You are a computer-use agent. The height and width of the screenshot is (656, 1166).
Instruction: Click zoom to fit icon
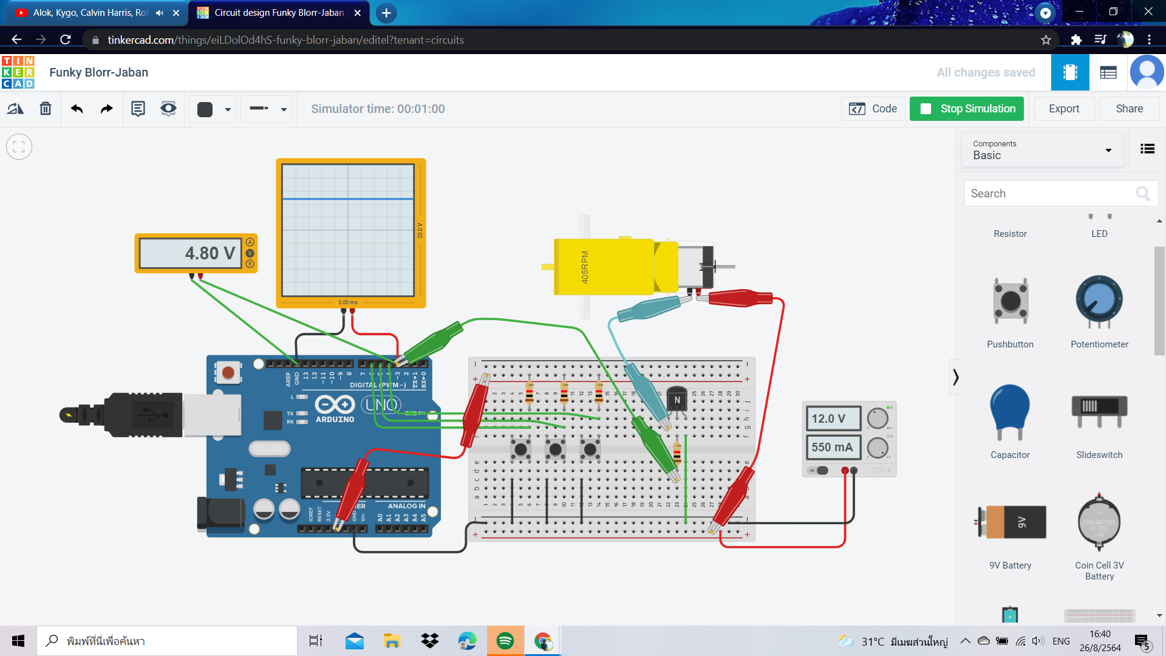(19, 147)
